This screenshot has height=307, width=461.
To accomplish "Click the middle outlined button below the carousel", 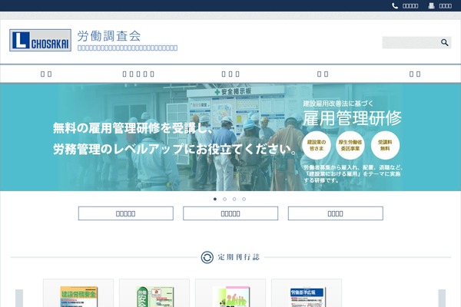I will pyautogui.click(x=230, y=213).
